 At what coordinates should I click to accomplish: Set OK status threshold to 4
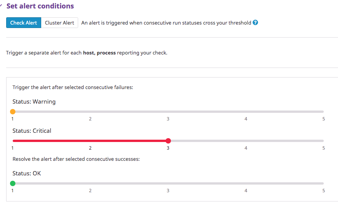[246, 183]
